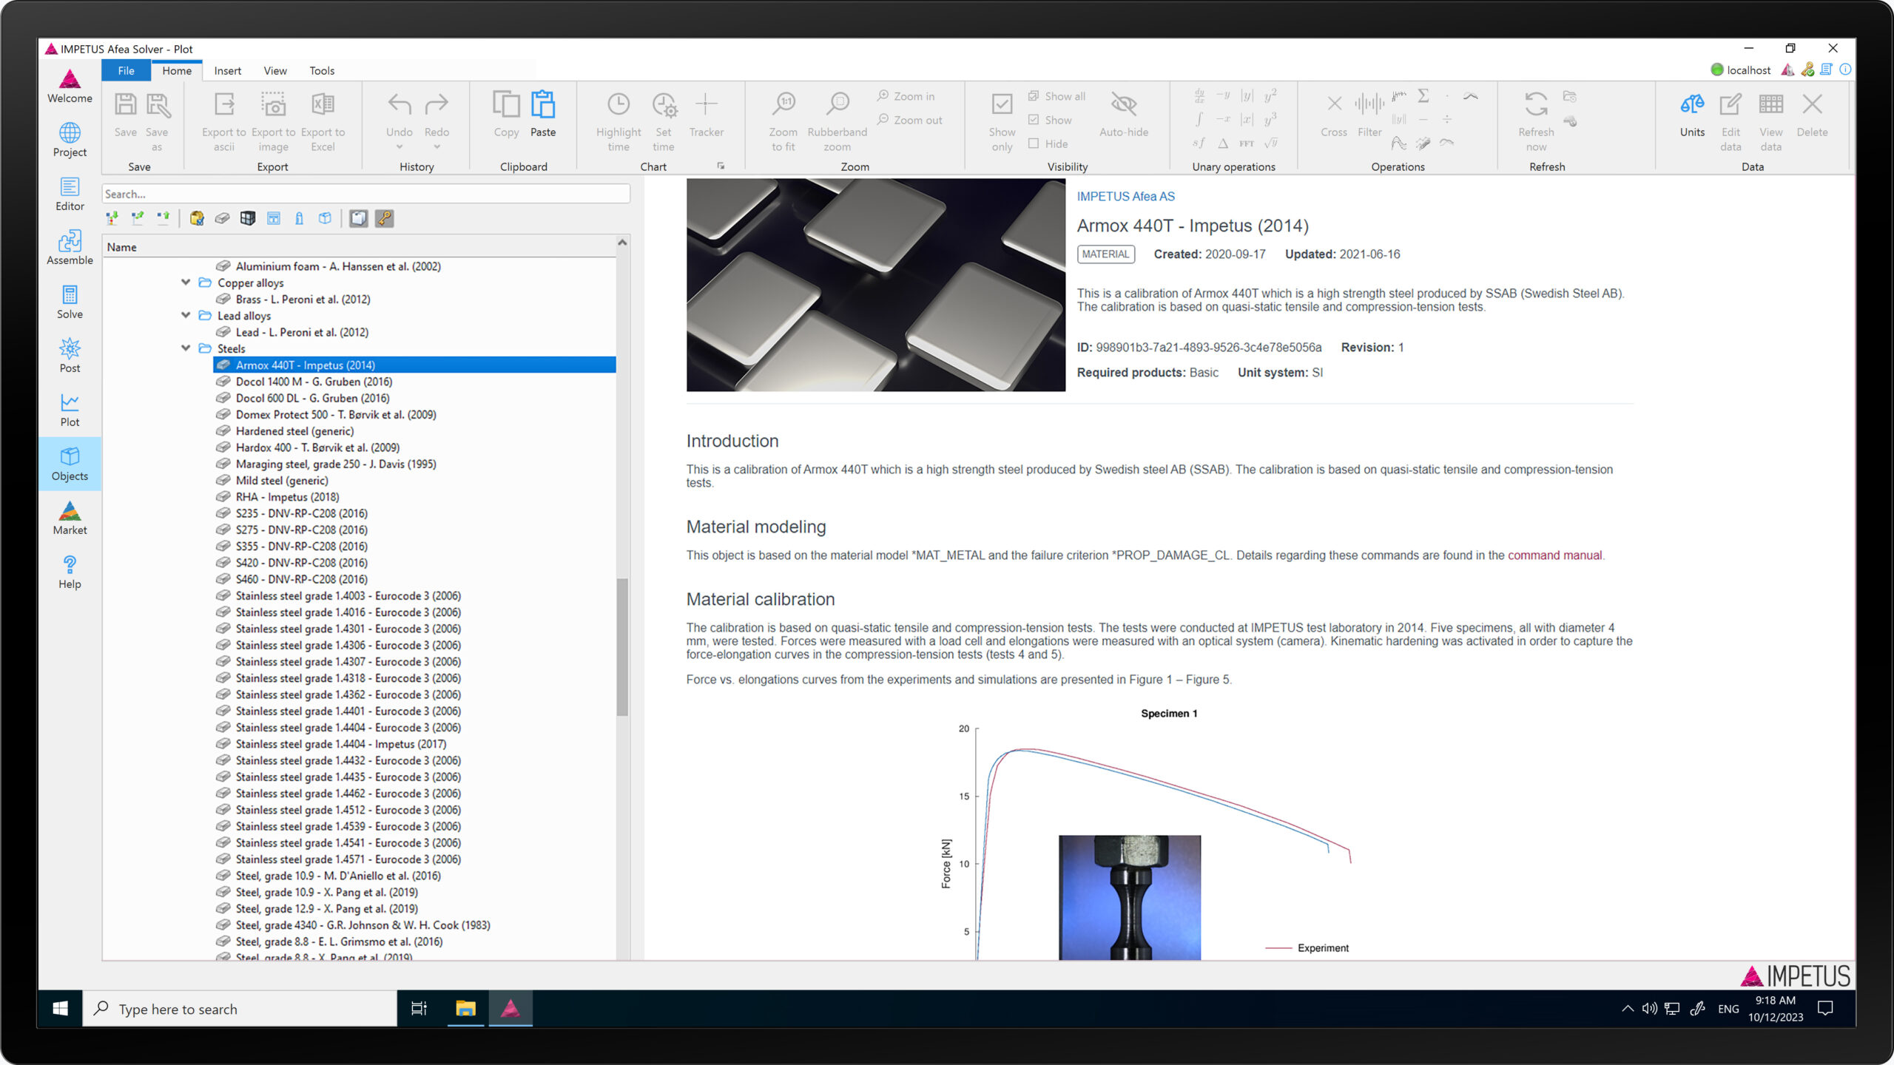The image size is (1894, 1065).
Task: Show hidden system tray icons chevron
Action: coord(1628,1009)
